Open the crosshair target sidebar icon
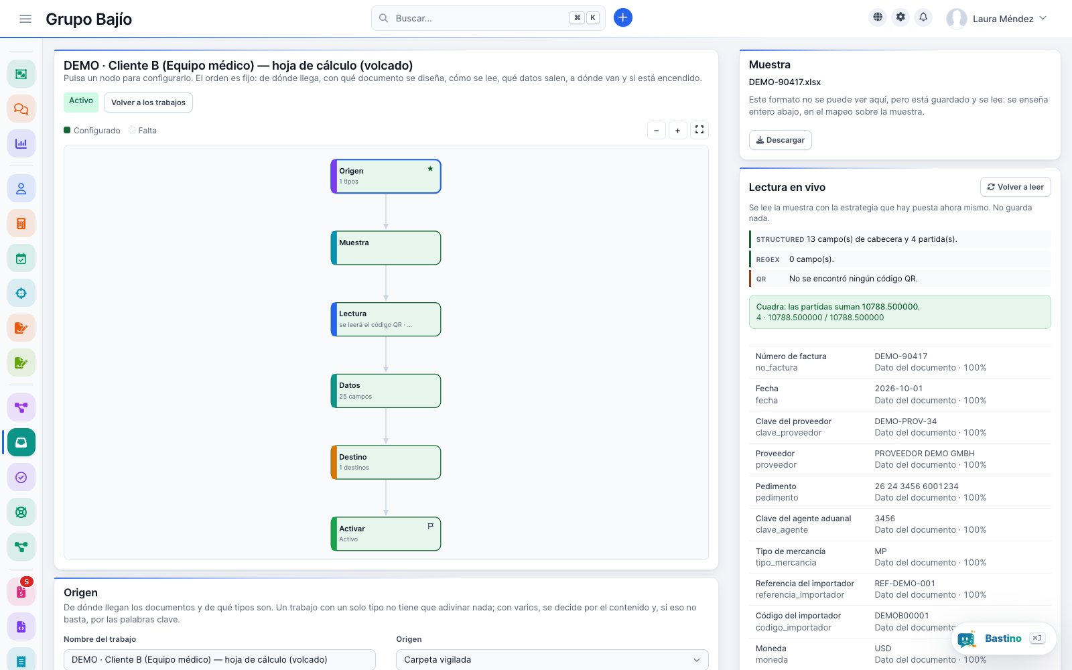The image size is (1072, 670). pos(21,293)
